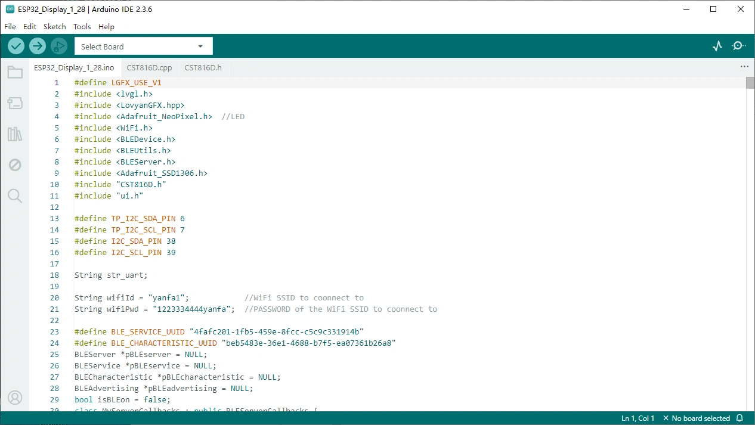Click the Arduino IDE logo in title bar
The image size is (755, 425).
tap(10, 9)
